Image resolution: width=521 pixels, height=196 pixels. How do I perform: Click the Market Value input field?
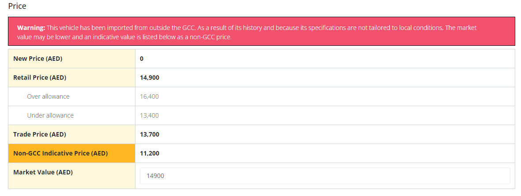tap(325, 176)
